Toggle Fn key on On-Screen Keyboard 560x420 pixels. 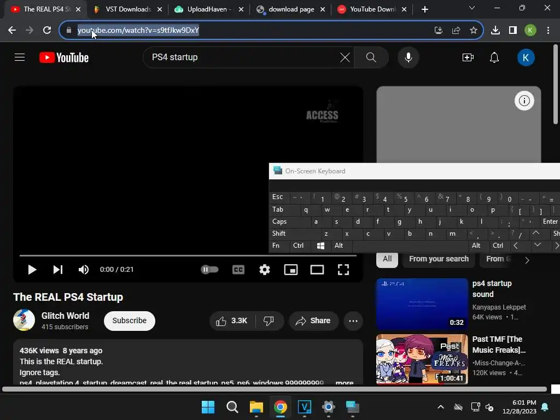pos(279,246)
